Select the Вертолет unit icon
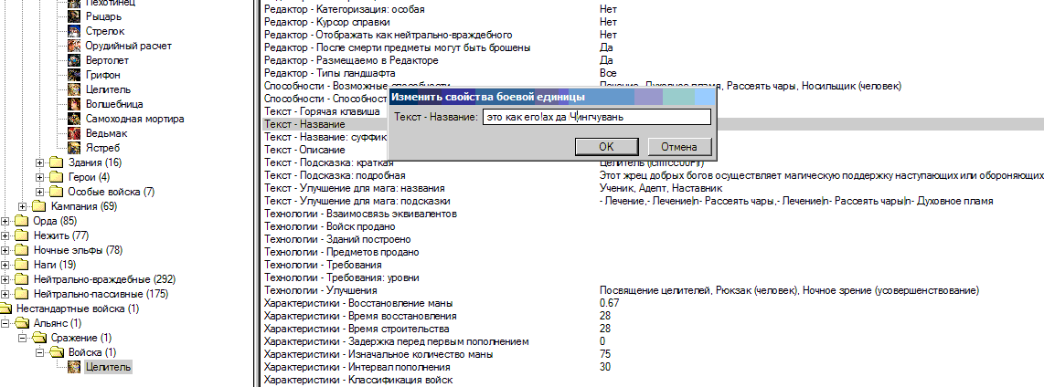The width and height of the screenshot is (1044, 387). [74, 60]
